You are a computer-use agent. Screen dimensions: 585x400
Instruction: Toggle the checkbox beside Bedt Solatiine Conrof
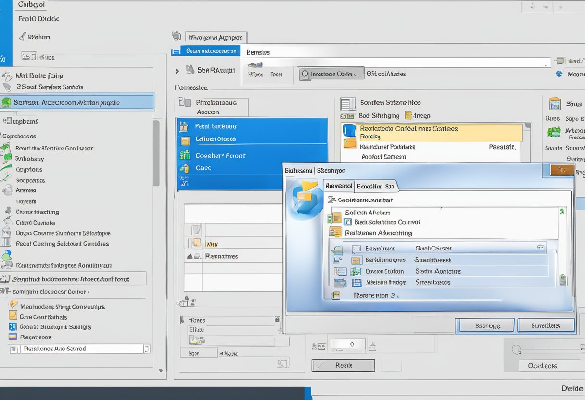[x=348, y=222]
